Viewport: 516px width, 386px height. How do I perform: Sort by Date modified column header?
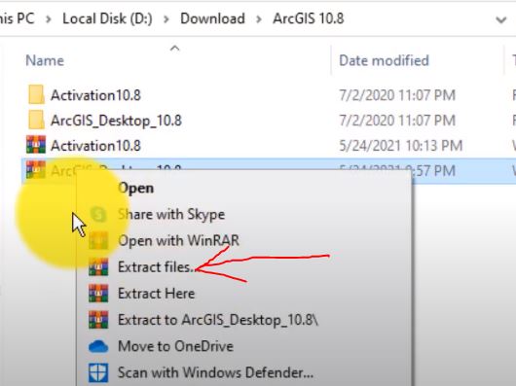(x=384, y=61)
